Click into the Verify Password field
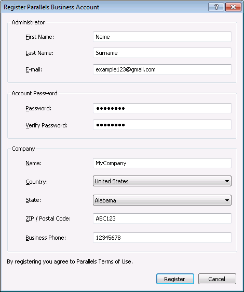The width and height of the screenshot is (244, 292). (162, 125)
